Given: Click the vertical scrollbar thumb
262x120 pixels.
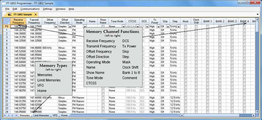Looking at the screenshot, I should (257, 26).
